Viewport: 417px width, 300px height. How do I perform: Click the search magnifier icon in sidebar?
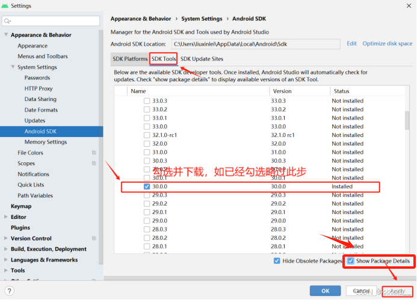pyautogui.click(x=7, y=21)
